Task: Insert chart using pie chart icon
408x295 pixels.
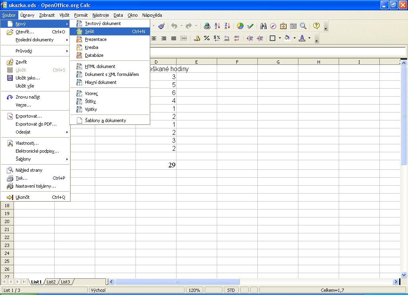Action: coord(240,26)
